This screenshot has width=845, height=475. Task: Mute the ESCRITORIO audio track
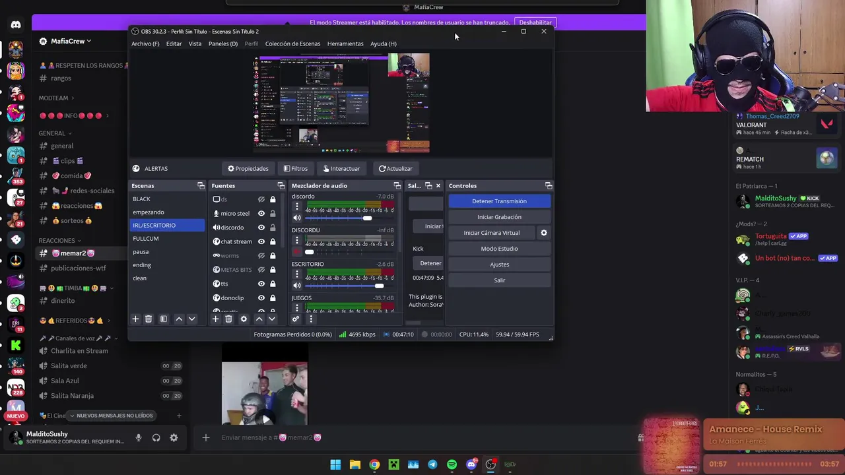(297, 285)
